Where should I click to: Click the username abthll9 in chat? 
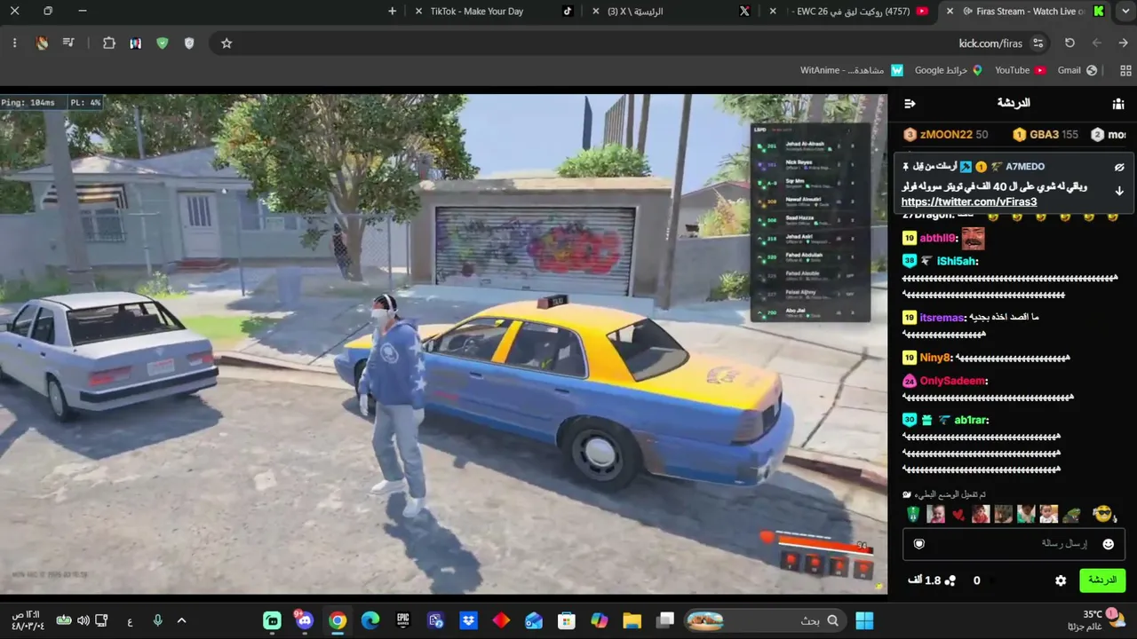(938, 238)
